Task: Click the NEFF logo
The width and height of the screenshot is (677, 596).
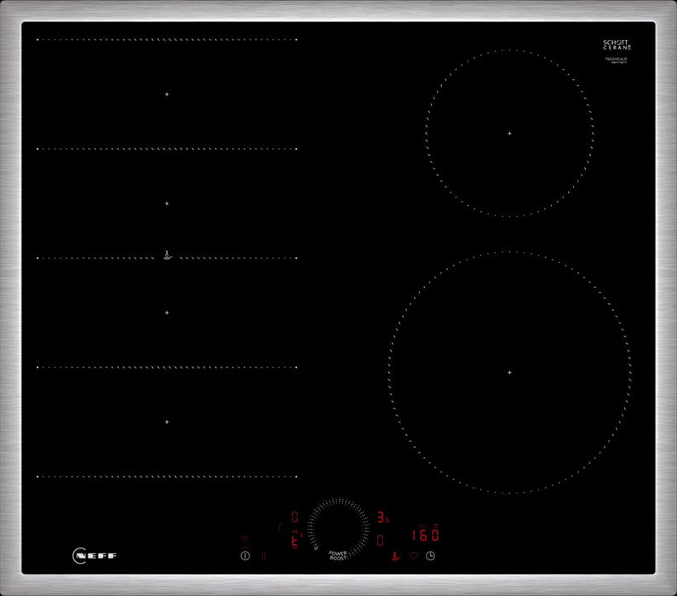Action: (x=95, y=555)
